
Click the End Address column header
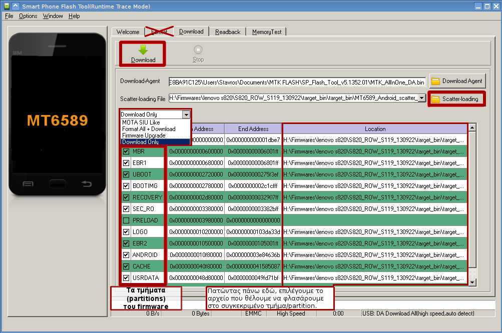pyautogui.click(x=253, y=129)
